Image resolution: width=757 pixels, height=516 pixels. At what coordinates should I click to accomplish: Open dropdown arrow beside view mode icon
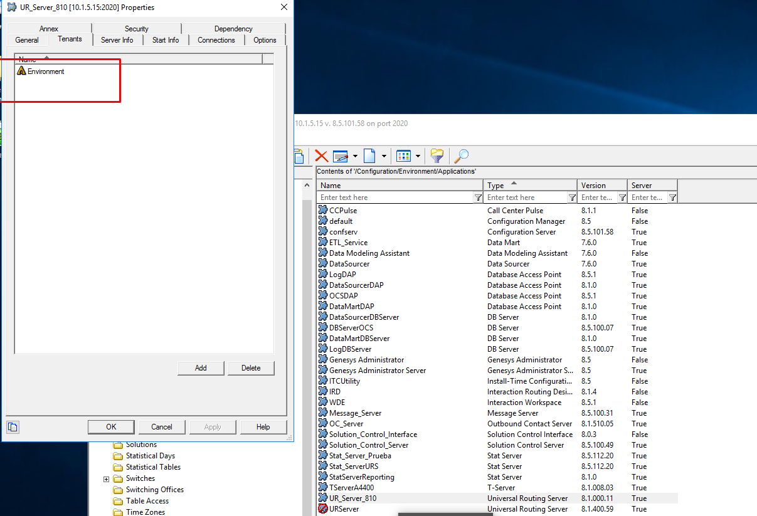418,156
